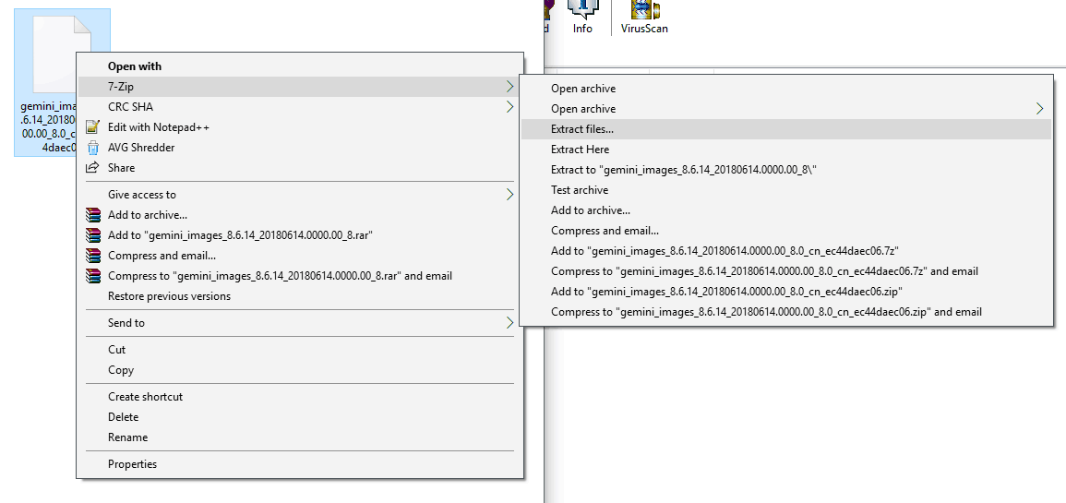This screenshot has height=503, width=1066.
Task: Select Delete from the context menu
Action: [x=300, y=416]
